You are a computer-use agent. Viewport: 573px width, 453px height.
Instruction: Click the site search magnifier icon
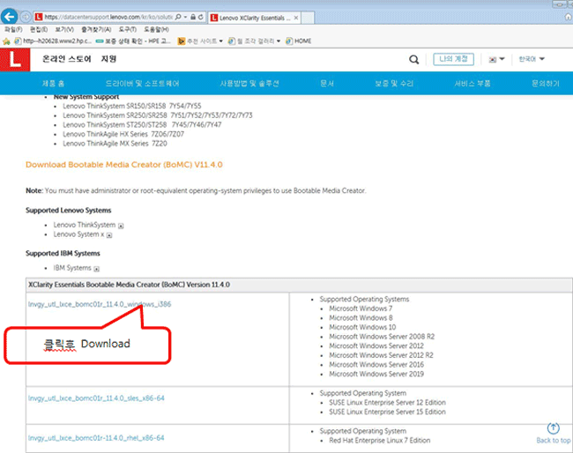413,60
